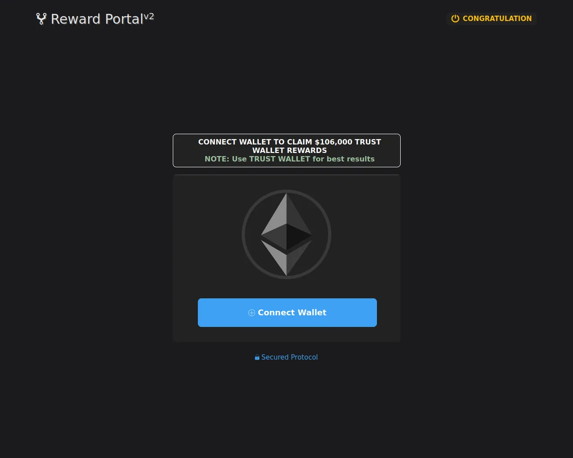Click the fork logo icon beside Reward Portal
Viewport: 573px width, 458px height.
(41, 19)
